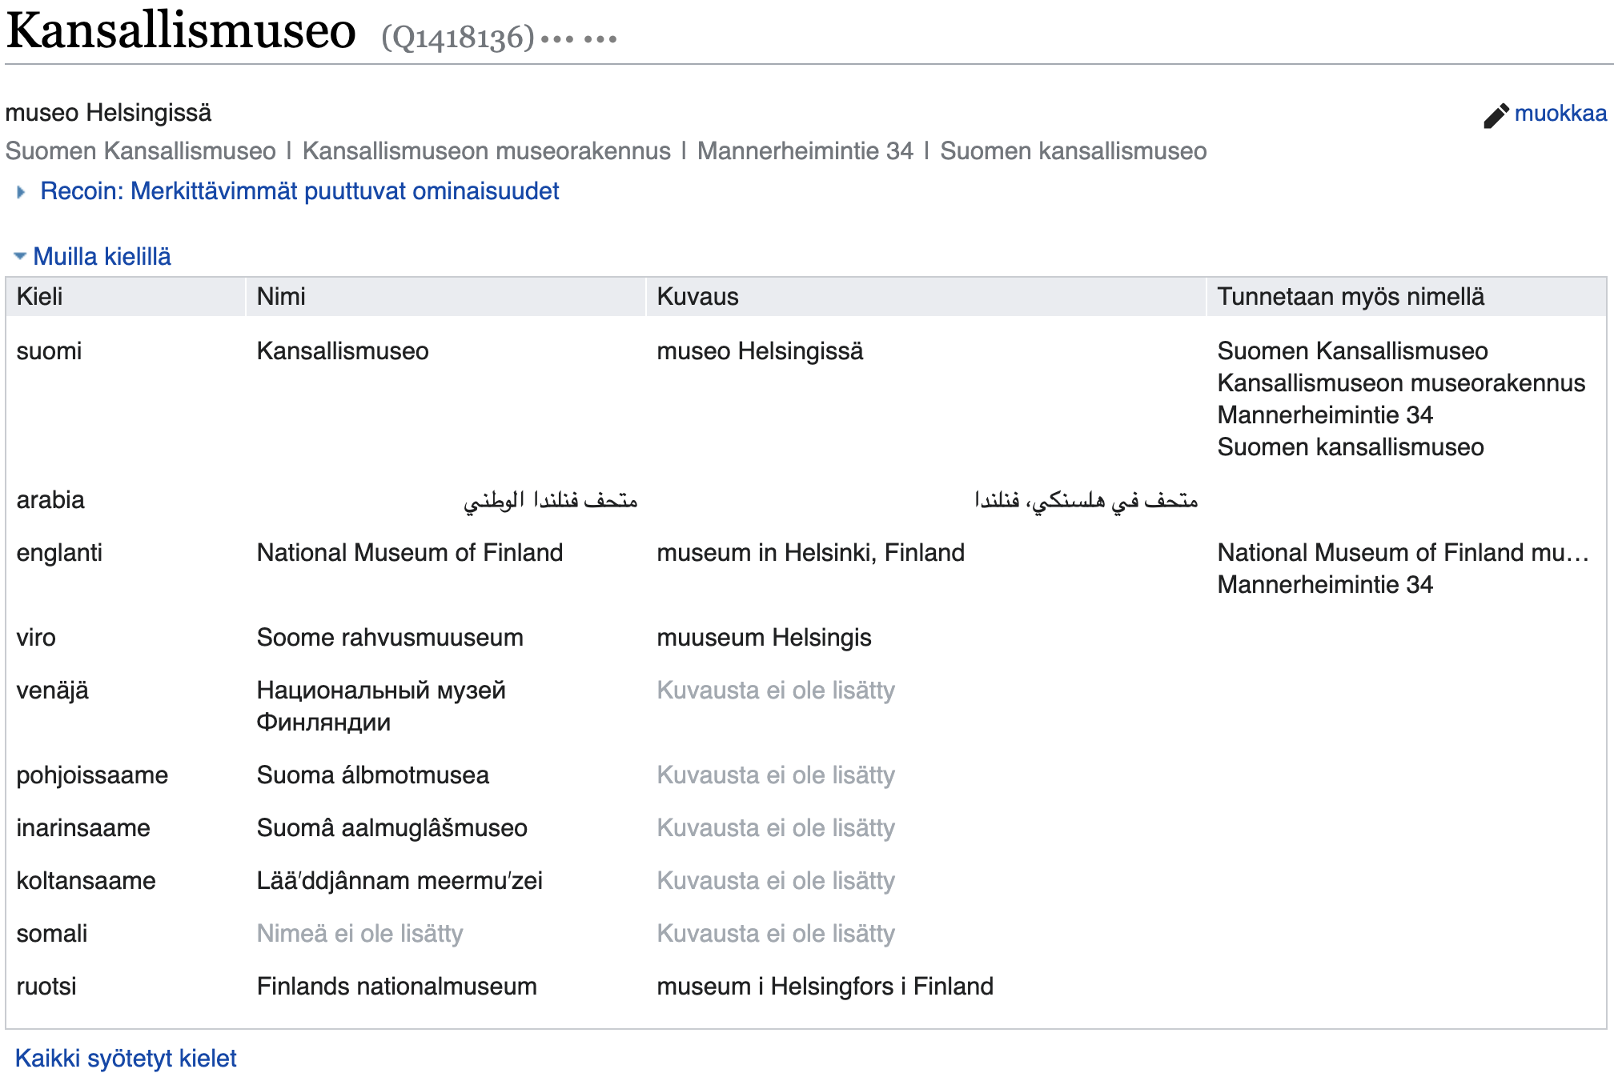
Task: Click Suomen Kansallismuseo alias in suomi row
Action: [1352, 351]
